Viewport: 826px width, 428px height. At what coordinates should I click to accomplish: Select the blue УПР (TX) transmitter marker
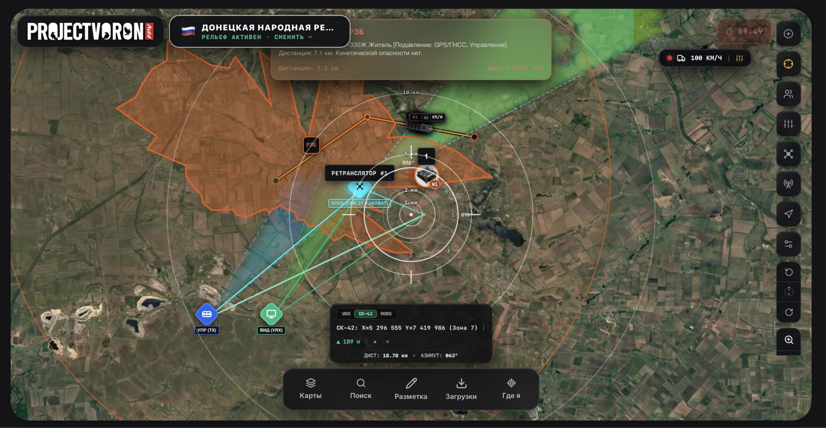(206, 314)
